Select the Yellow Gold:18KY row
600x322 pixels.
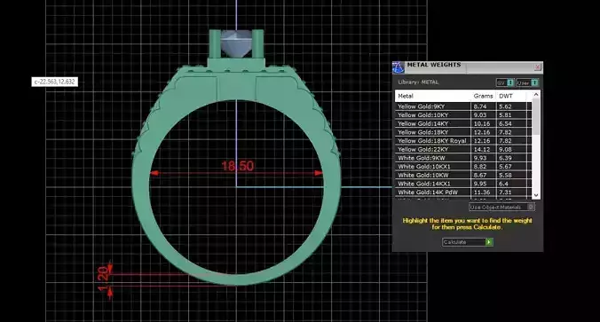(463, 132)
